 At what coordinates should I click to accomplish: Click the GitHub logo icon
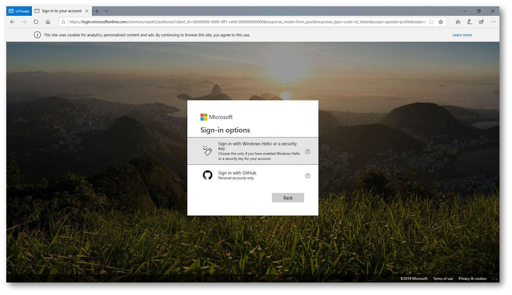(208, 175)
